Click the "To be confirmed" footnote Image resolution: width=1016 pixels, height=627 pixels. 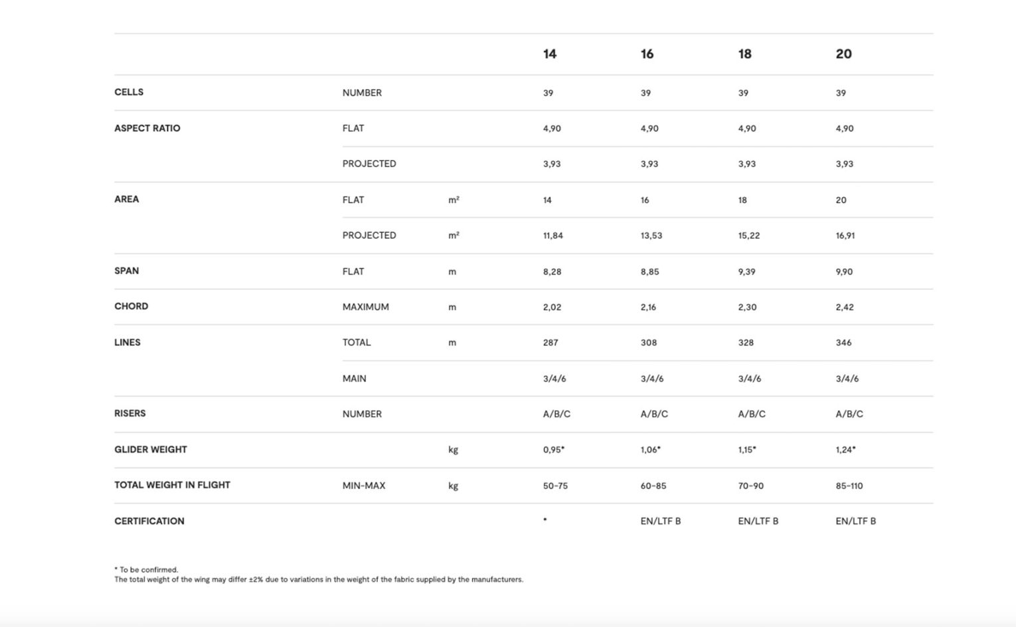pos(147,570)
